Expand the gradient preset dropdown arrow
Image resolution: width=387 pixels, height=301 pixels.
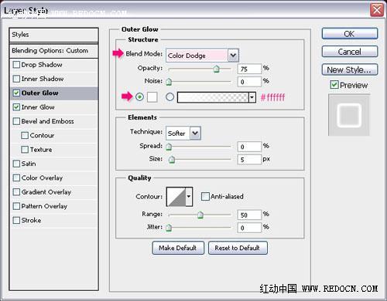coord(252,97)
